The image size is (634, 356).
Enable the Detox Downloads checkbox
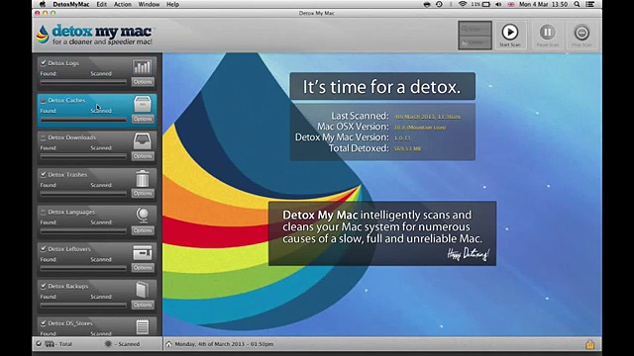tap(44, 137)
